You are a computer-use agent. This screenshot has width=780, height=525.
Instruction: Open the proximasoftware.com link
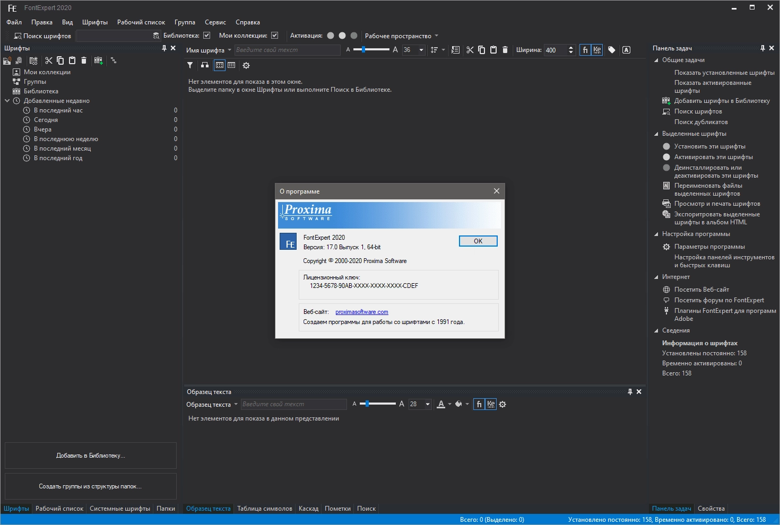click(x=362, y=312)
